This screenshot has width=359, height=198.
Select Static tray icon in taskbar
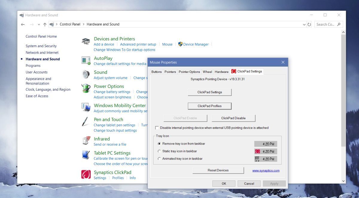click(159, 151)
